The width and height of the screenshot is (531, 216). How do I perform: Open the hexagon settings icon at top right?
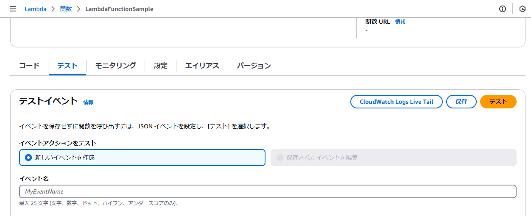(x=523, y=9)
